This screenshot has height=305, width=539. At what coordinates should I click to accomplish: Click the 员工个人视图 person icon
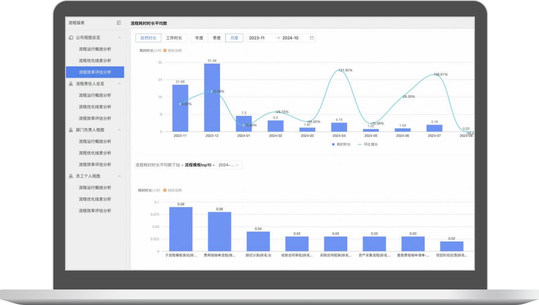[x=71, y=176]
